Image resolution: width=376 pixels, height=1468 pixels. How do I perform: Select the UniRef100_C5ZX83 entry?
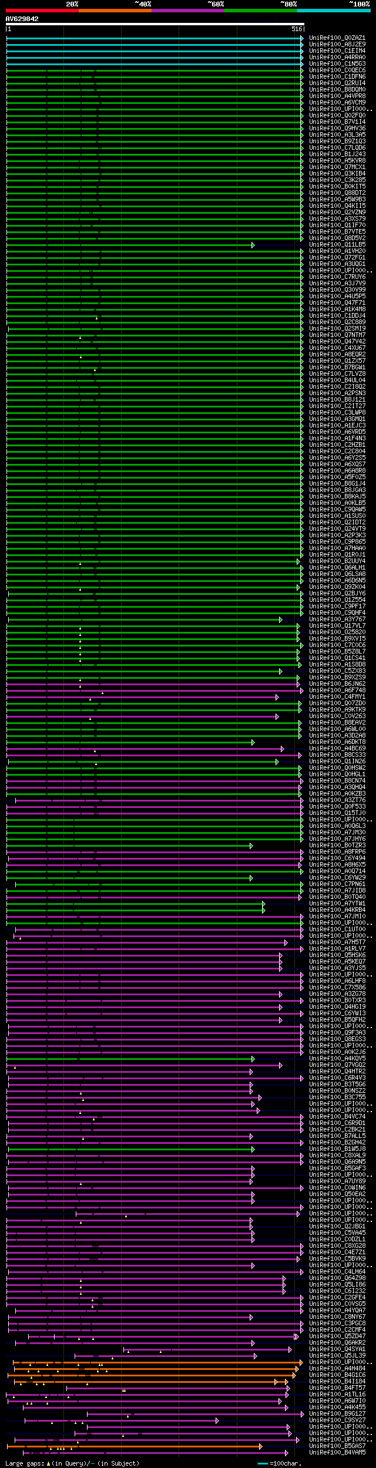tap(337, 671)
